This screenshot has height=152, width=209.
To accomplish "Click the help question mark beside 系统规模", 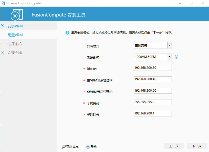I will click(176, 57).
